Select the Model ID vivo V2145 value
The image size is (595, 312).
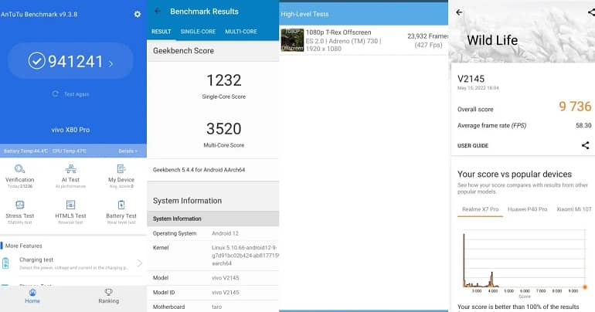pos(226,292)
